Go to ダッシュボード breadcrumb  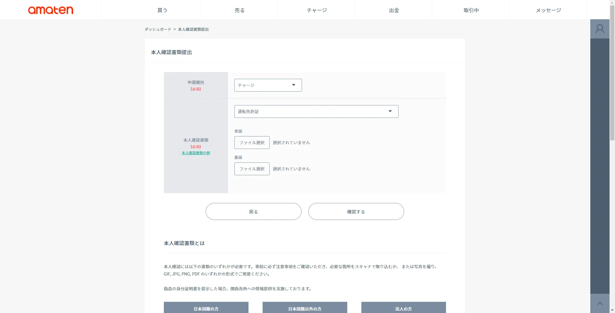[x=158, y=29]
